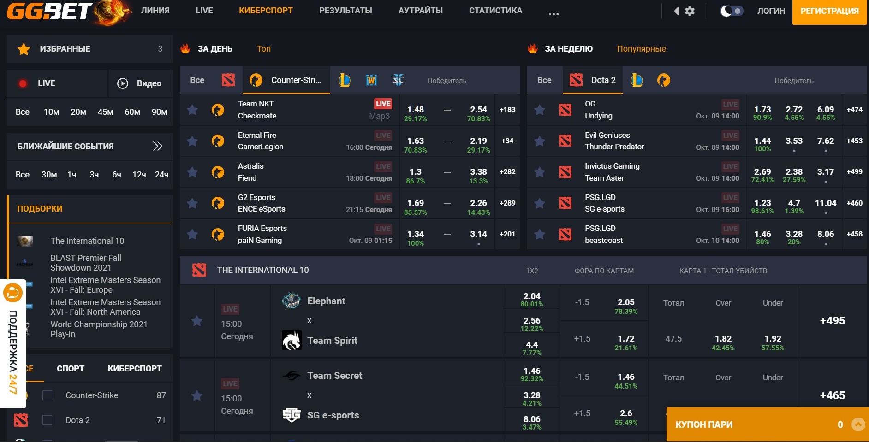The width and height of the screenshot is (869, 442).
Task: Expand +282 markets for Astralis match
Action: click(x=507, y=172)
